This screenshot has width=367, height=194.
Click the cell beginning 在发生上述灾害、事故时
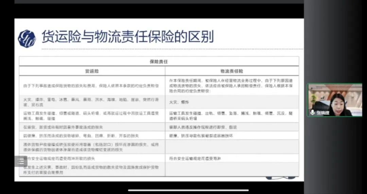(92, 170)
